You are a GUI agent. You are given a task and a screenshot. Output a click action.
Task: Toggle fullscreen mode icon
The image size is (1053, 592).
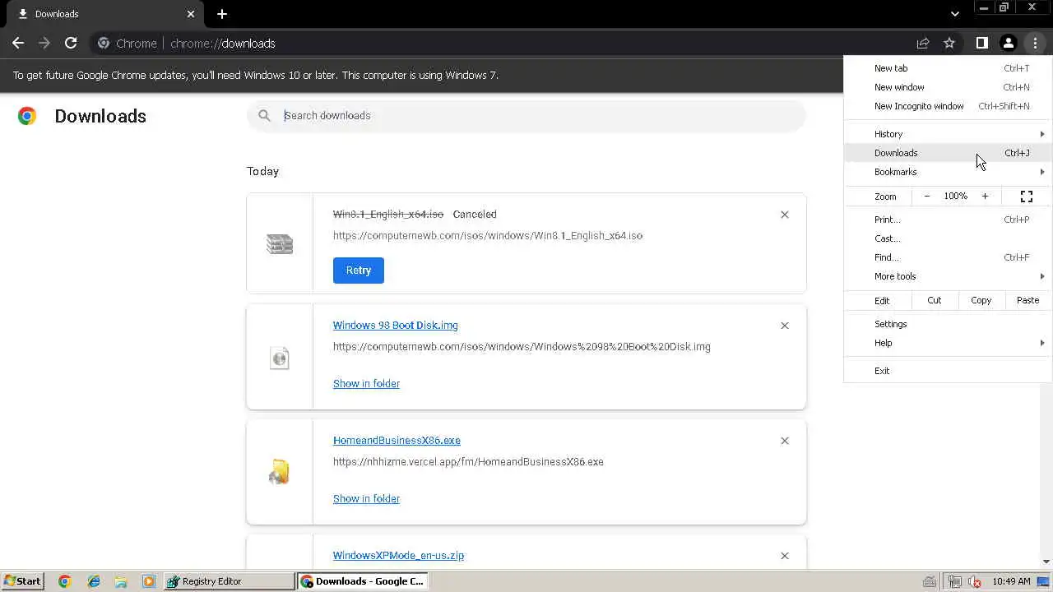click(1027, 197)
